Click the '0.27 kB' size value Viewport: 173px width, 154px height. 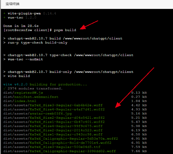pyautogui.click(x=139, y=97)
